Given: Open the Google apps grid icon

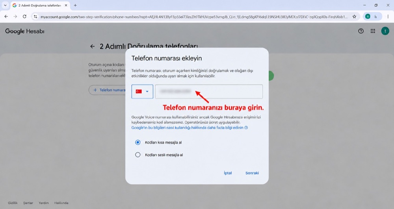Looking at the screenshot, I should 373,31.
